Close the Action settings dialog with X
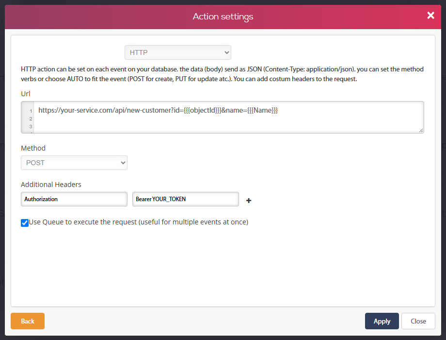 pos(430,16)
